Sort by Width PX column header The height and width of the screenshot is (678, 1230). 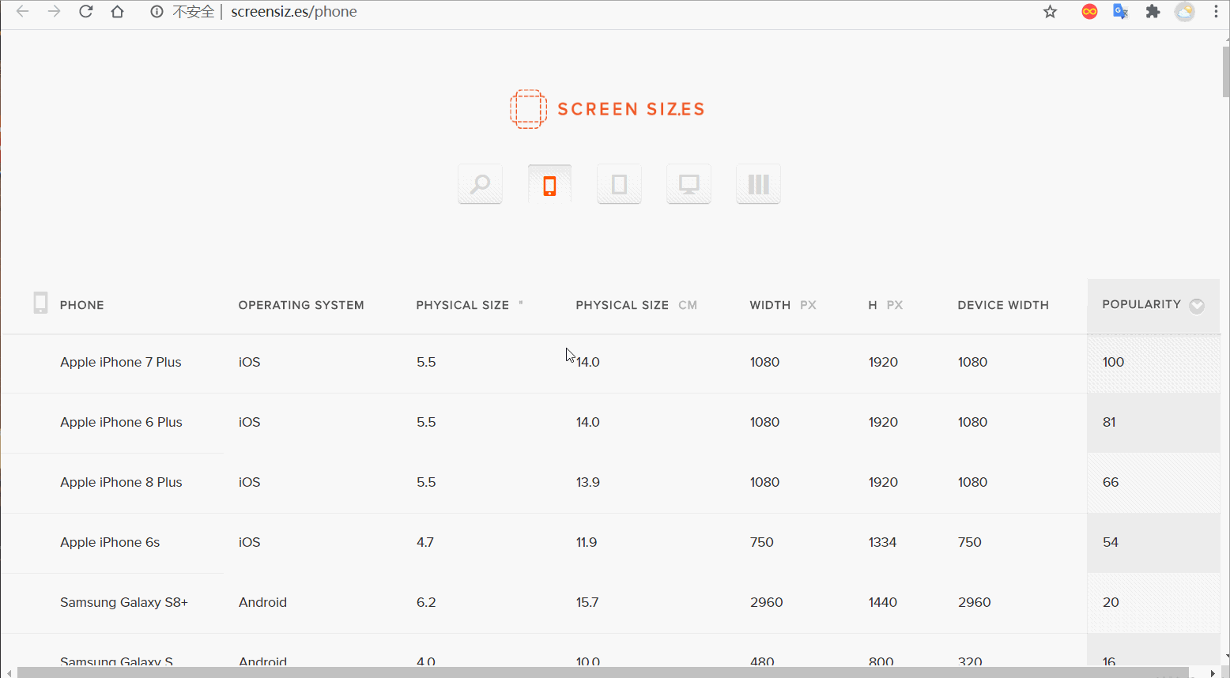click(783, 305)
